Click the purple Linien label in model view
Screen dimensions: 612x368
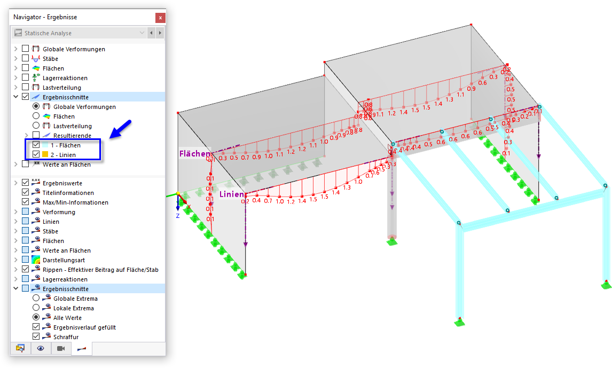click(231, 194)
